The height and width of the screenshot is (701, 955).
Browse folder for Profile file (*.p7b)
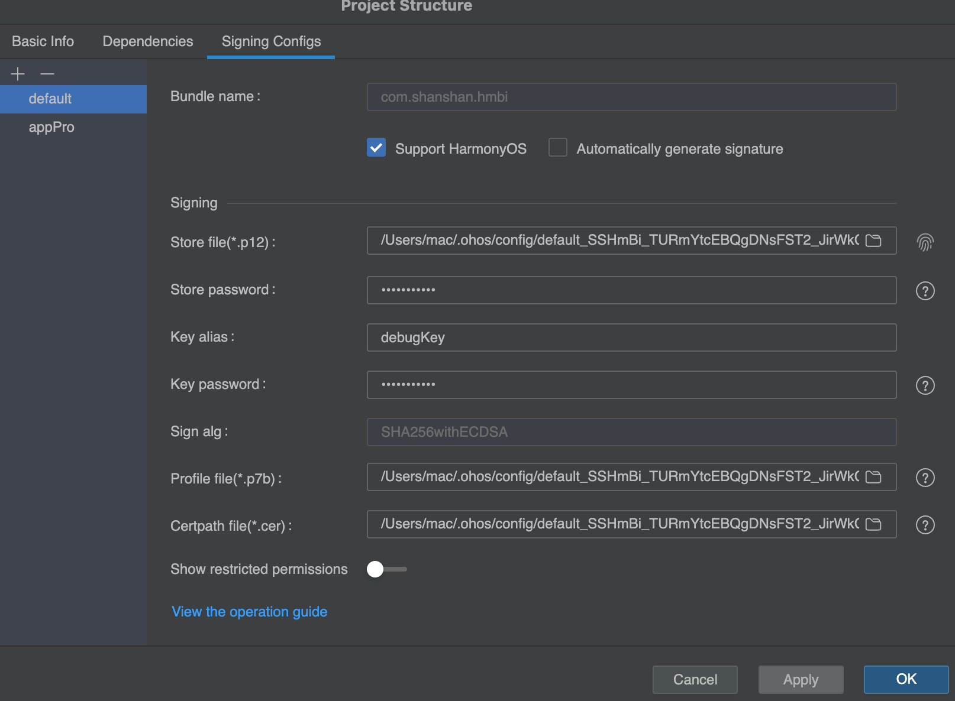click(x=873, y=477)
